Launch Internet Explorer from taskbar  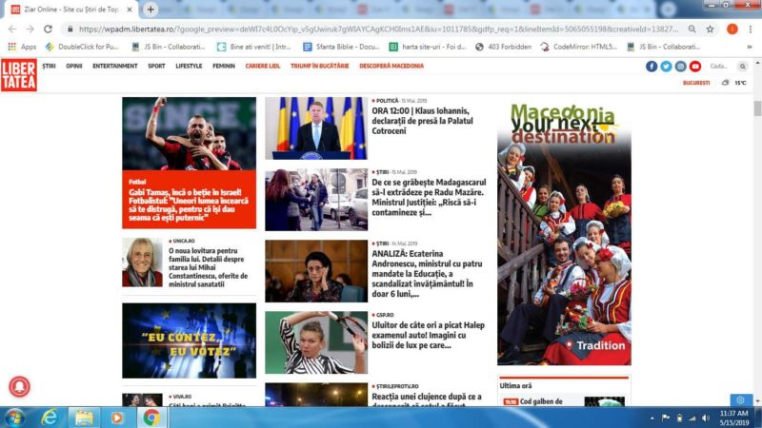pyautogui.click(x=50, y=418)
